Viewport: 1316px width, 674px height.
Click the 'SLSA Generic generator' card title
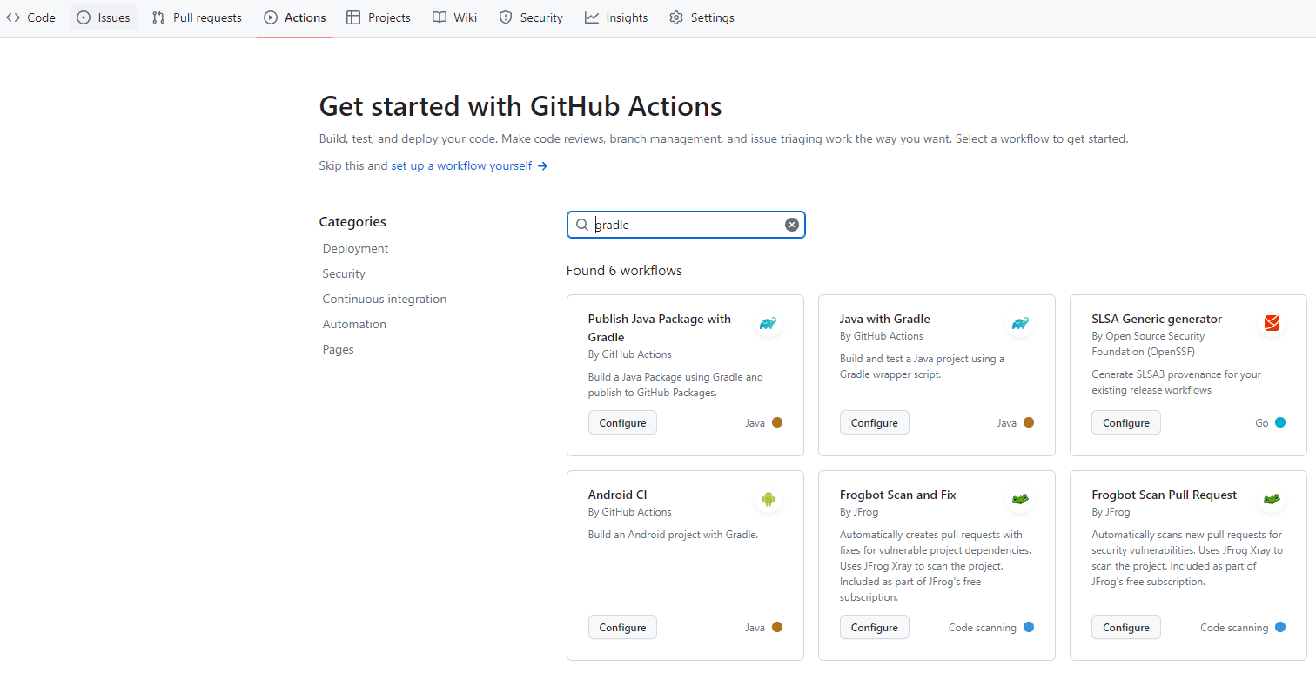tap(1157, 319)
